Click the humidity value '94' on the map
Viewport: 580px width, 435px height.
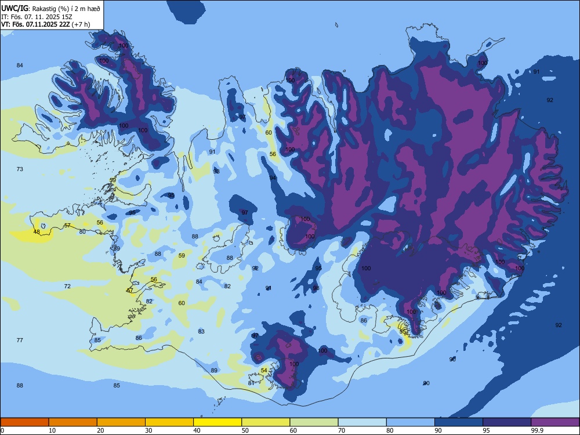(273, 178)
